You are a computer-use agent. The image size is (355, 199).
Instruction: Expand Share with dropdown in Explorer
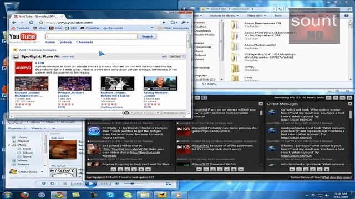(x=256, y=15)
